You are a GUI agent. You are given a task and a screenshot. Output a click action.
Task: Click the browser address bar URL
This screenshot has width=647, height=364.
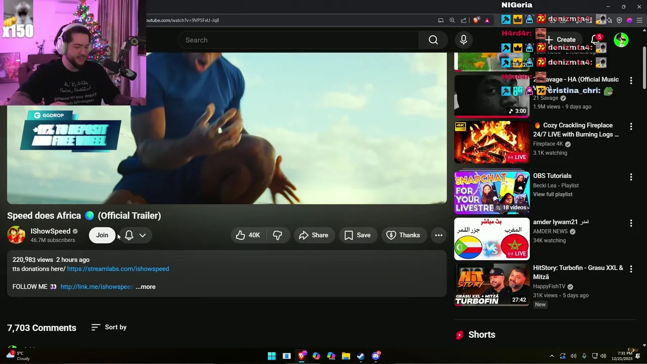182,20
